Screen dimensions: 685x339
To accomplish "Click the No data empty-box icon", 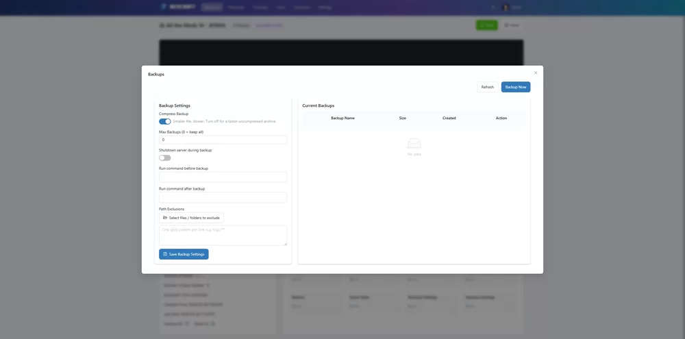I will 414,143.
